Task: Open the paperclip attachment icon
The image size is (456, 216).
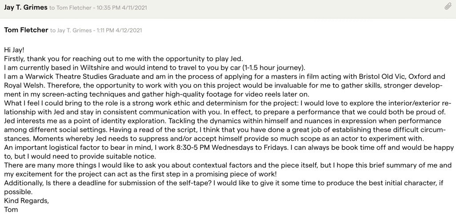Action: click(x=448, y=7)
